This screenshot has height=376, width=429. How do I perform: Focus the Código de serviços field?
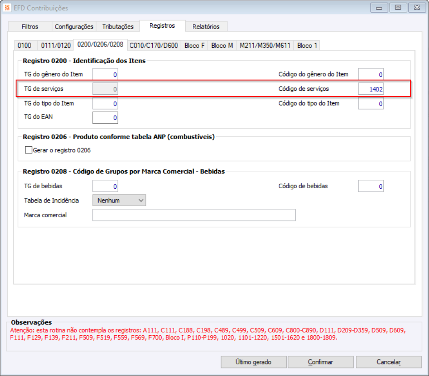point(371,89)
